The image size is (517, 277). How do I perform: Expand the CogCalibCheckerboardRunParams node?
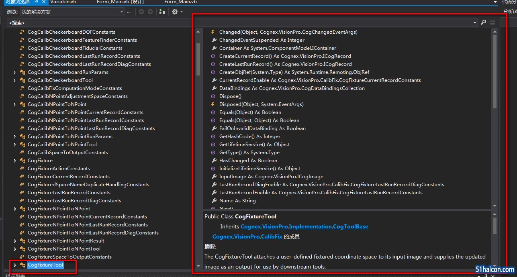[15, 72]
